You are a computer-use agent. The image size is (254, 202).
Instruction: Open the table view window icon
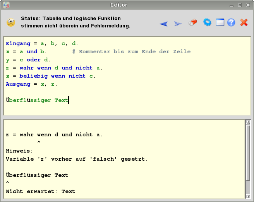(x=220, y=22)
